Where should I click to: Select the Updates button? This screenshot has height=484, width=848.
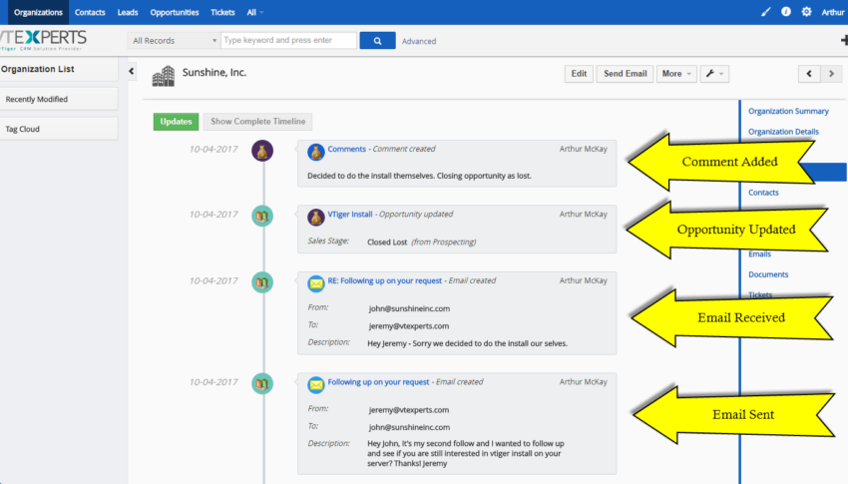[176, 122]
